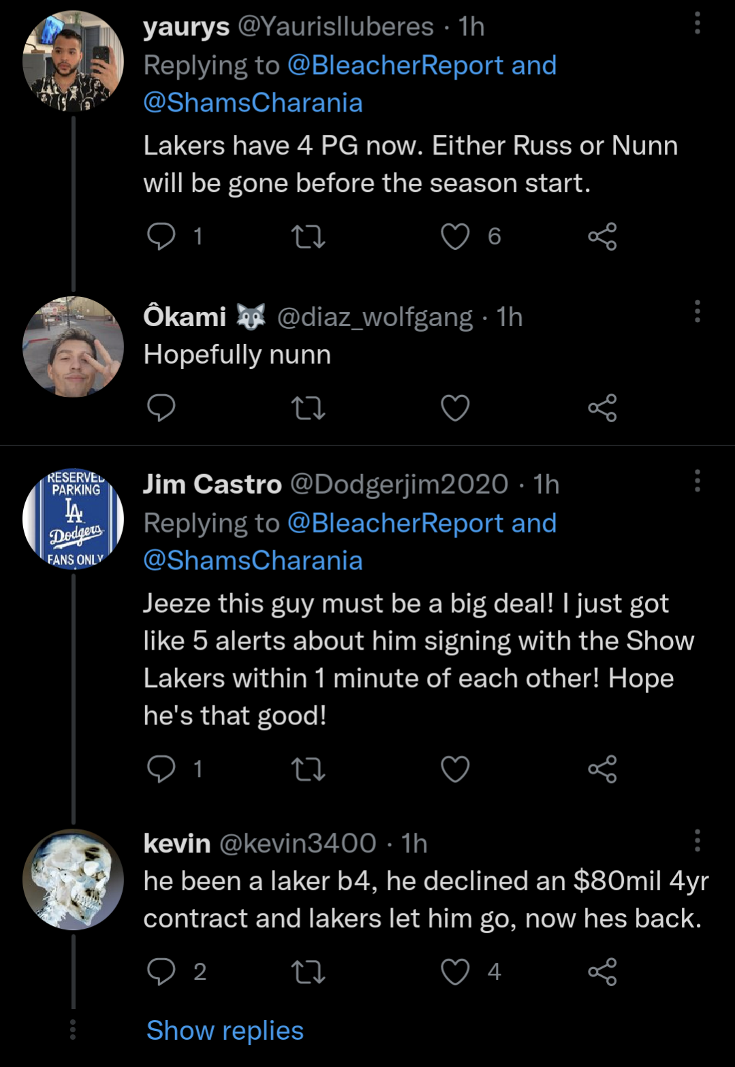Open kevin's skull avatar profile
The height and width of the screenshot is (1067, 735).
coord(74,879)
